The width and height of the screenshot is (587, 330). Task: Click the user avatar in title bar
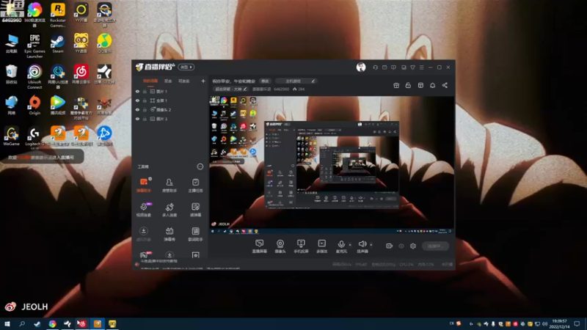coord(361,67)
